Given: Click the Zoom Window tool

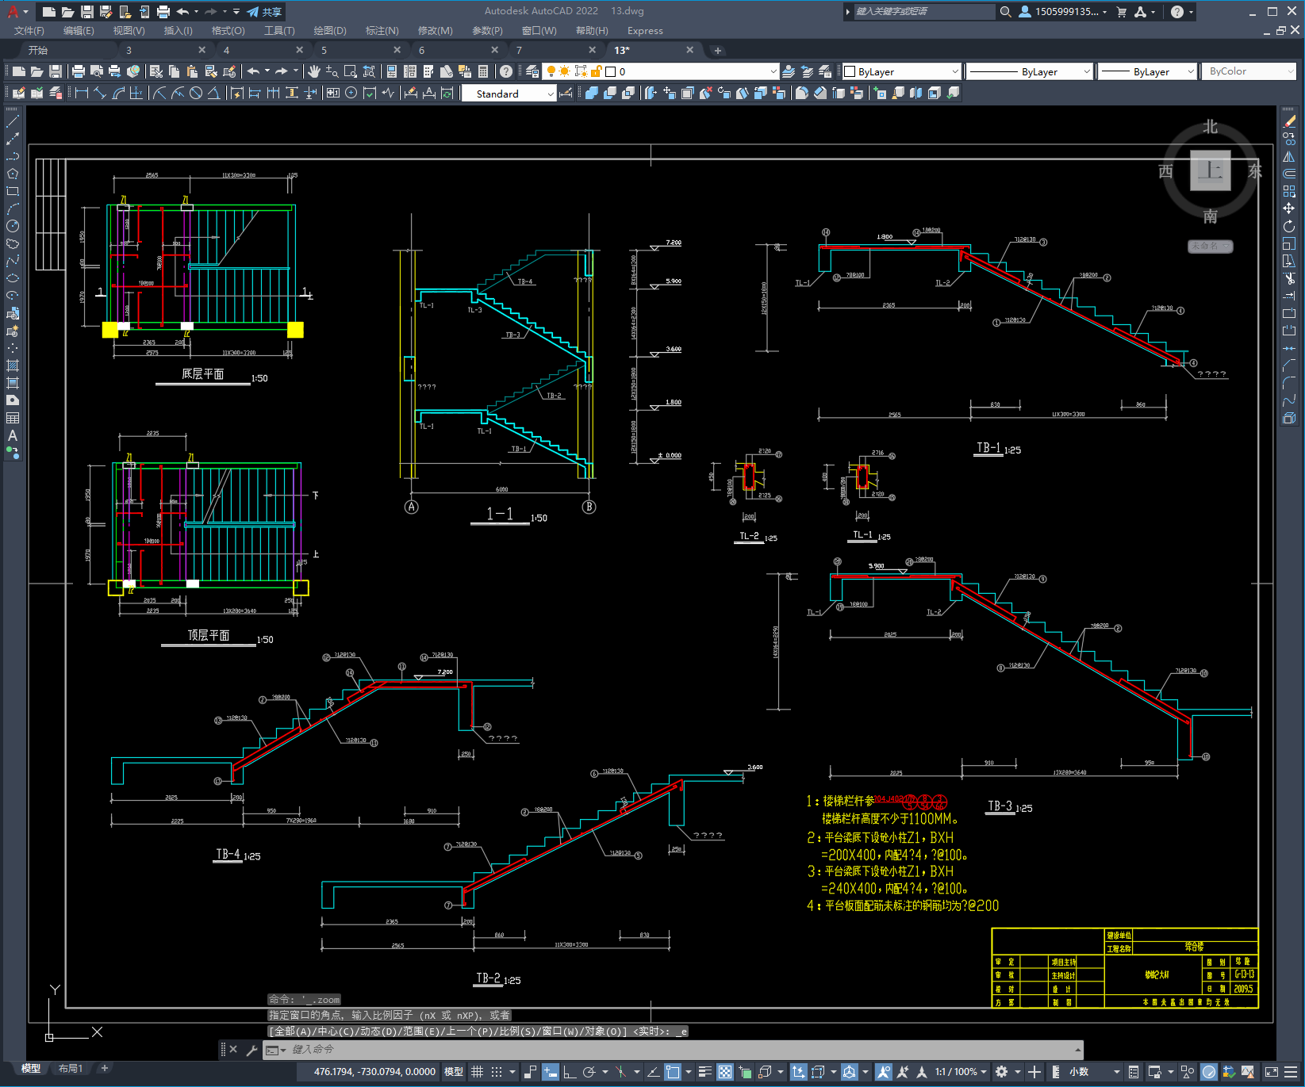Looking at the screenshot, I should pos(351,71).
